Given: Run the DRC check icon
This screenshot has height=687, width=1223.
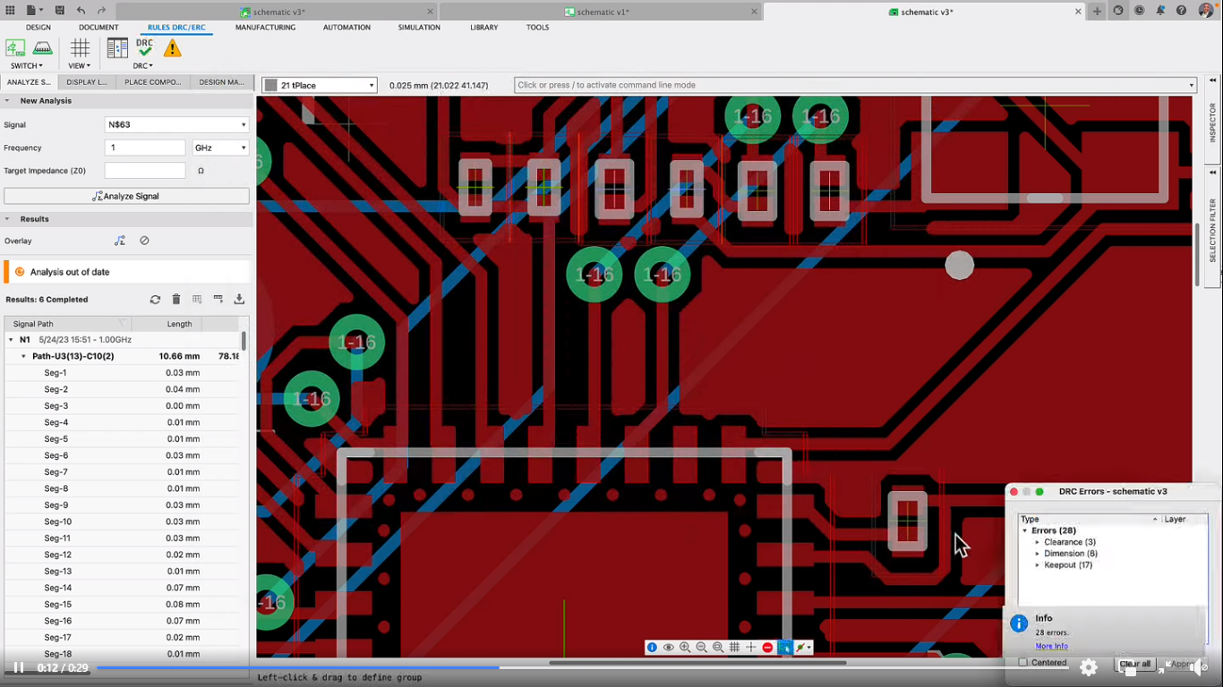Looking at the screenshot, I should coord(144,48).
